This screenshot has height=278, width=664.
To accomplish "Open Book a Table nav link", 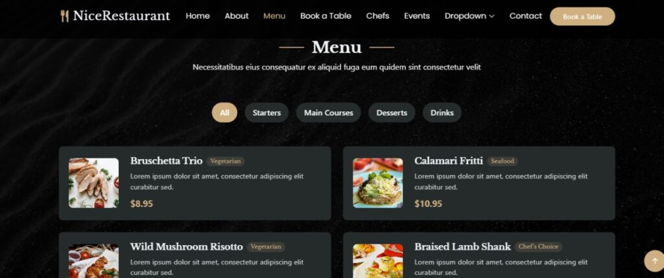I will (x=326, y=16).
